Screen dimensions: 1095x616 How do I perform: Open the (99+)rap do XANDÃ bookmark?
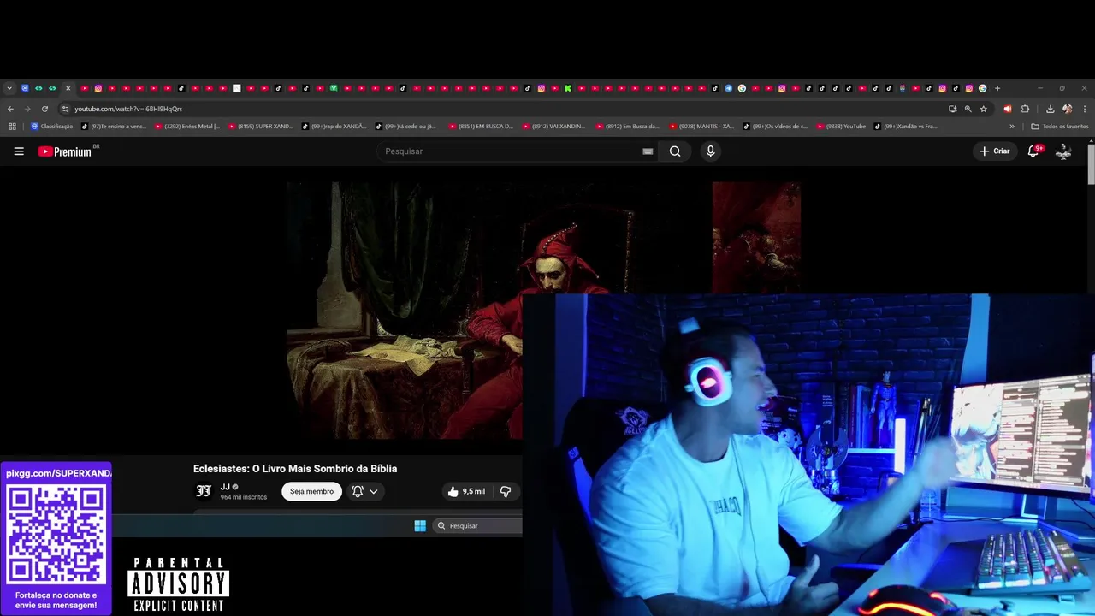point(334,127)
